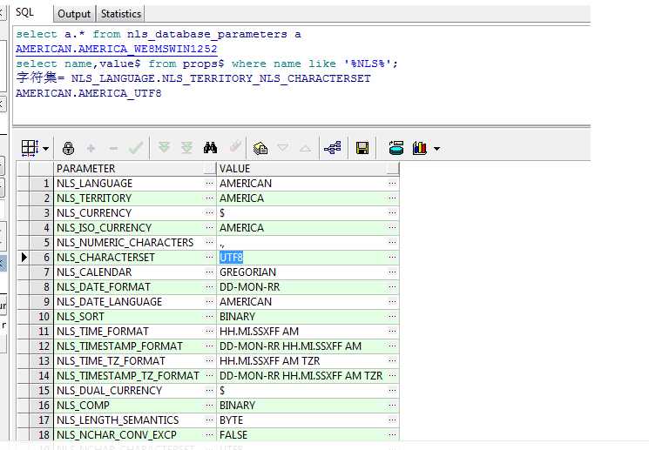
Task: Click the colored bar chart icon
Action: tap(420, 148)
